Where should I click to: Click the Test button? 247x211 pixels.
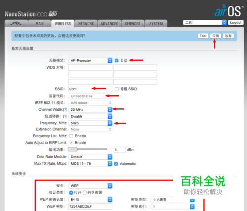pos(203,36)
